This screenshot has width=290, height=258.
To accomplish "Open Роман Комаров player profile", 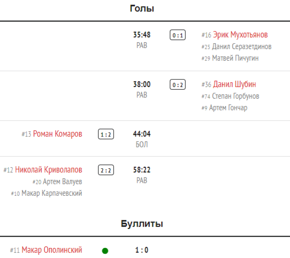I will [x=58, y=134].
